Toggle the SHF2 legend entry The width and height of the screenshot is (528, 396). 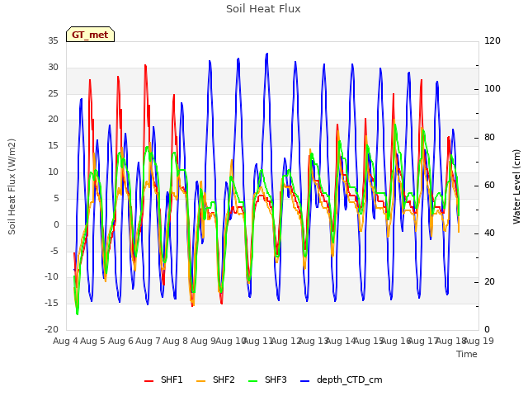click(215, 379)
